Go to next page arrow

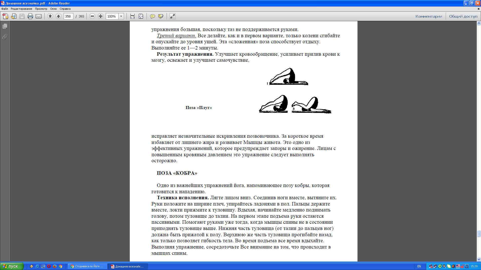tap(58, 16)
